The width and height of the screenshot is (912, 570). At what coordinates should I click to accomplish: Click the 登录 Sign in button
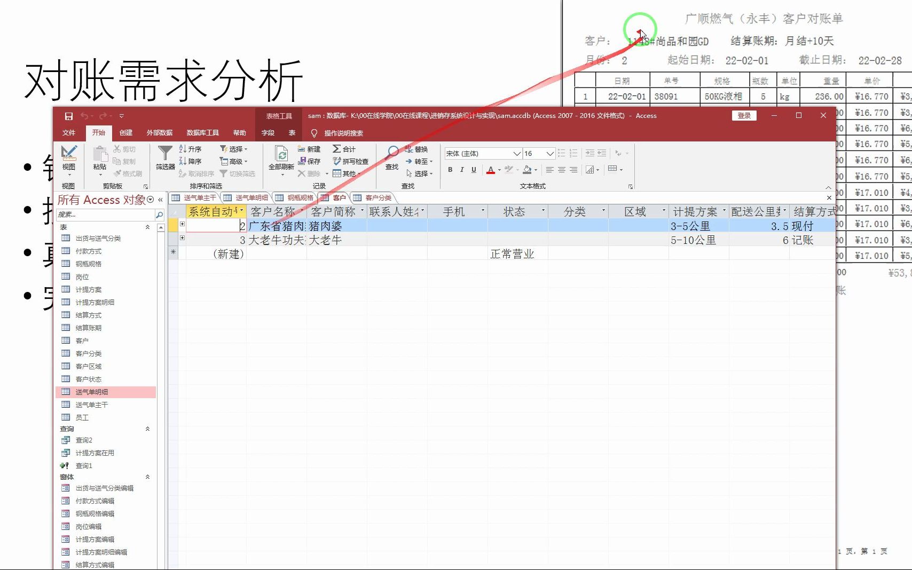coord(744,116)
